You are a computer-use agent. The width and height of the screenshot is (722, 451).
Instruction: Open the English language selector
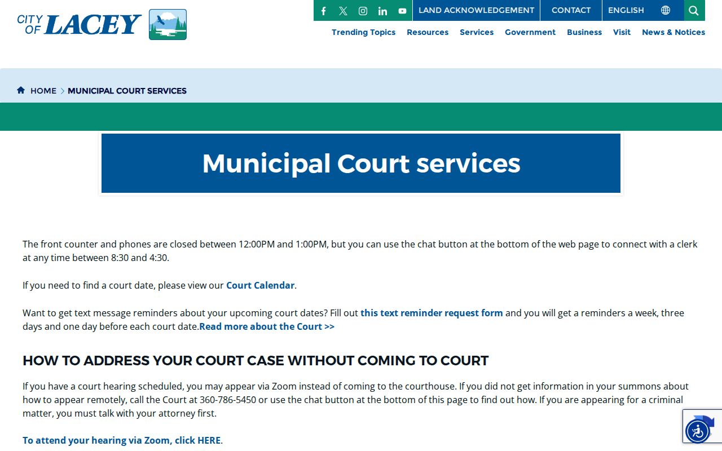coord(626,10)
